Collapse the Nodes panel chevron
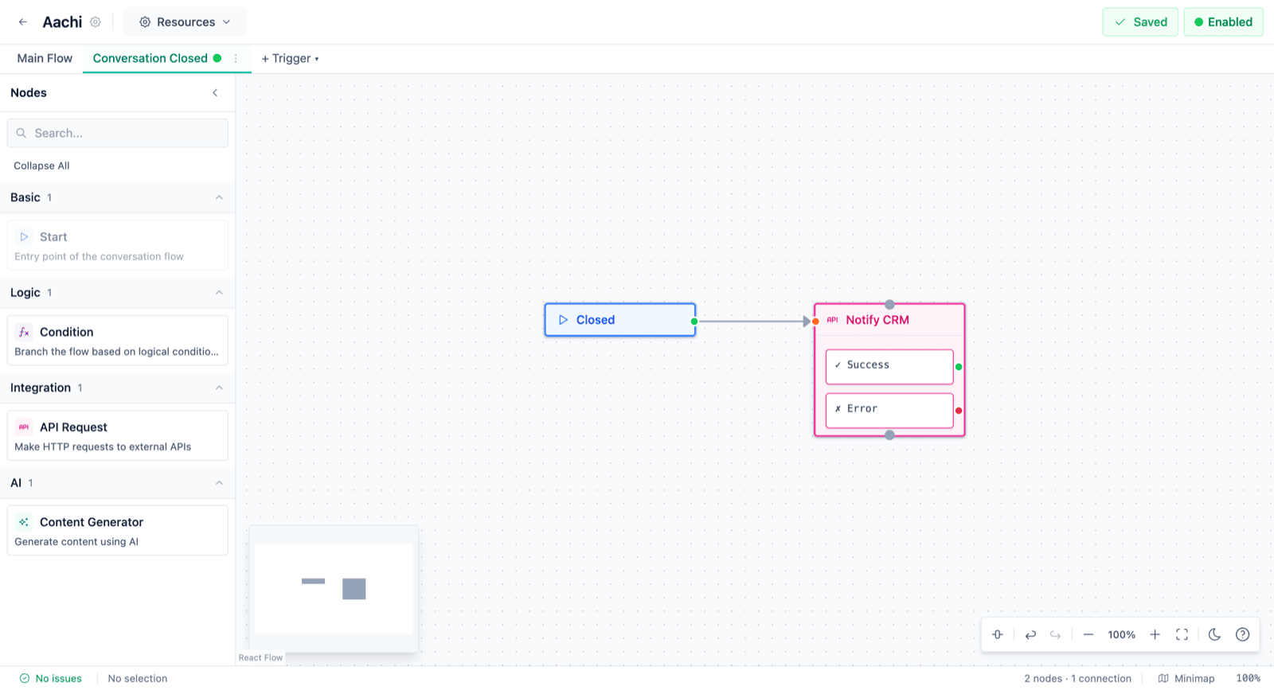 coord(215,93)
